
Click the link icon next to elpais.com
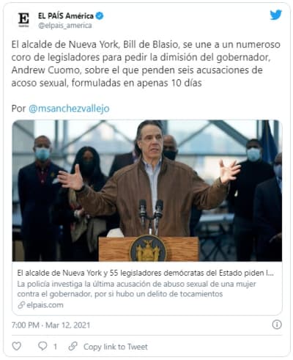tap(21, 305)
